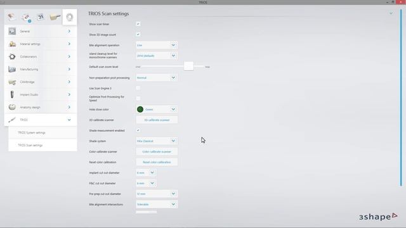Click the small chevron at top-right of settings
Image resolution: width=406 pixels, height=228 pixels.
coord(391,13)
